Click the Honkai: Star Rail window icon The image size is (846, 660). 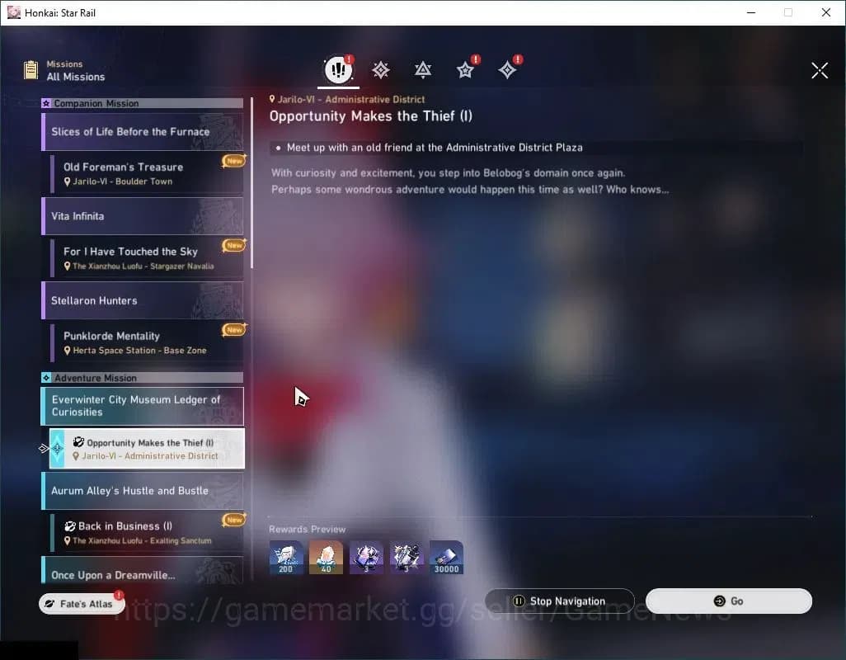[13, 12]
